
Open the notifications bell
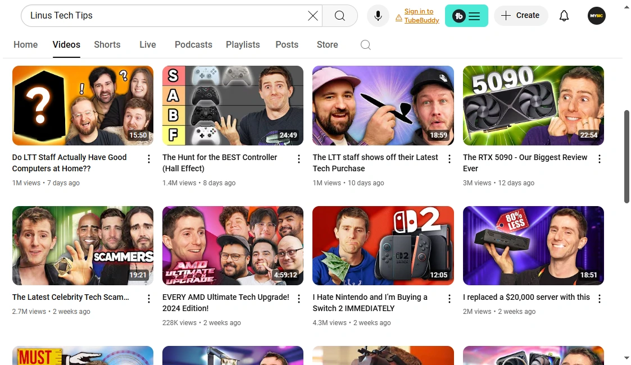pos(564,16)
